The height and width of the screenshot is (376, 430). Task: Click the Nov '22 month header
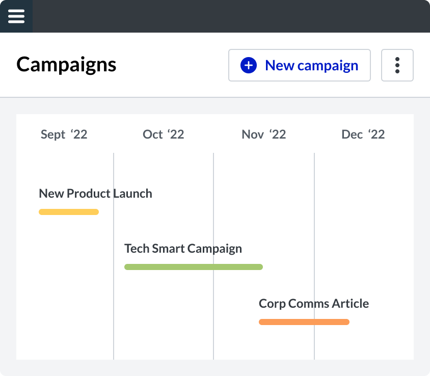point(263,135)
